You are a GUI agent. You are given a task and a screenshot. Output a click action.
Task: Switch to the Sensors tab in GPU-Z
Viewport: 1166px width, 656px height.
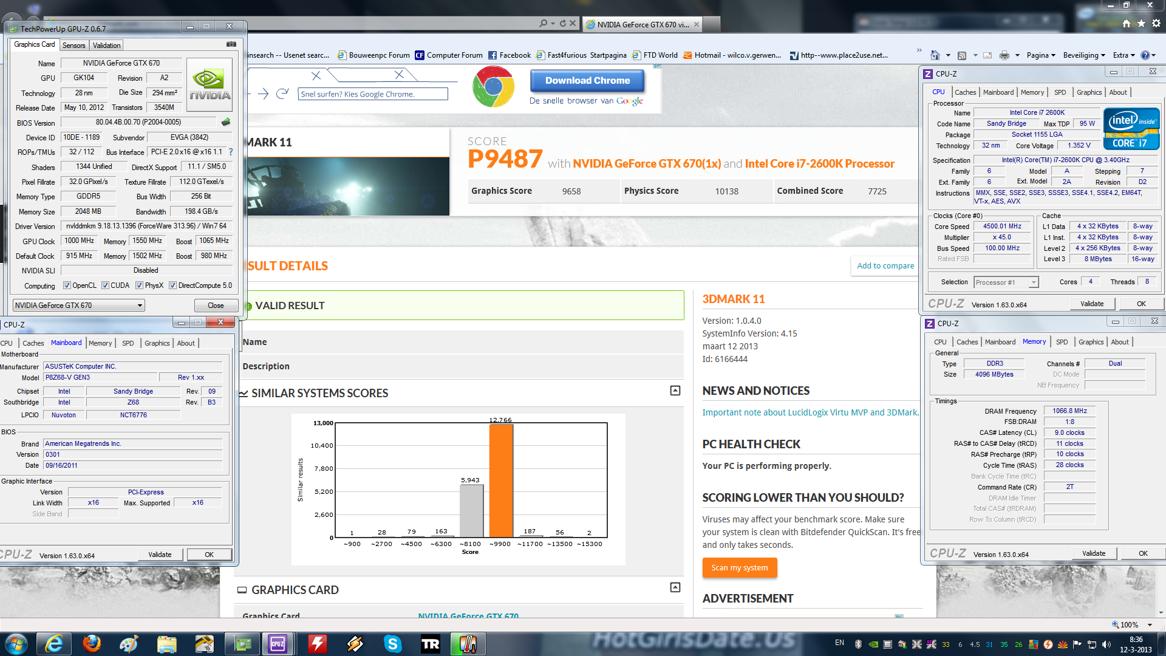point(74,46)
